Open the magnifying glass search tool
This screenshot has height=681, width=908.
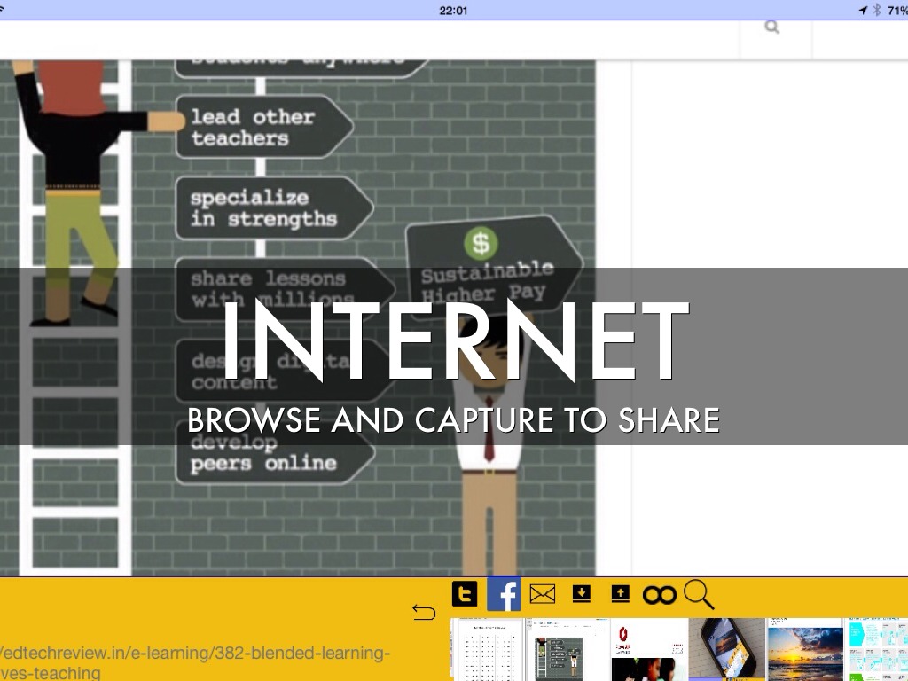click(698, 594)
